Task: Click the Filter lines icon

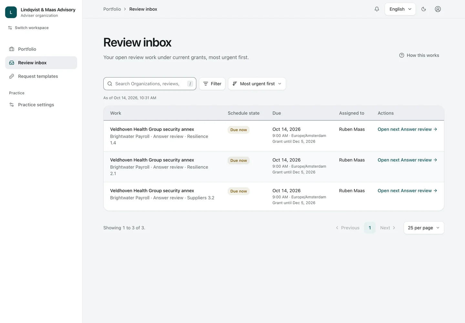Action: [206, 84]
